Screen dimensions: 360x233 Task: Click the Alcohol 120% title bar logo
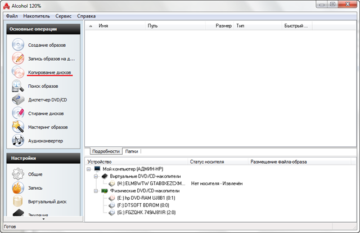tap(6, 6)
